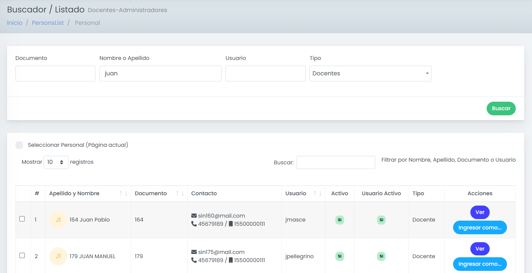Open the PersonsList breadcrumb link
This screenshot has width=532, height=273.
pos(48,23)
